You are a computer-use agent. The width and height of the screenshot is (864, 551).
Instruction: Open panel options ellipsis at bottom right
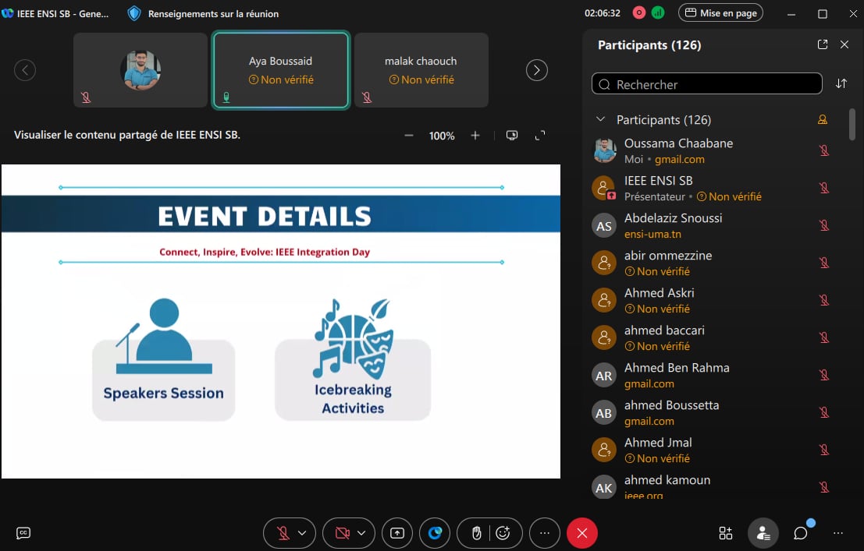838,533
